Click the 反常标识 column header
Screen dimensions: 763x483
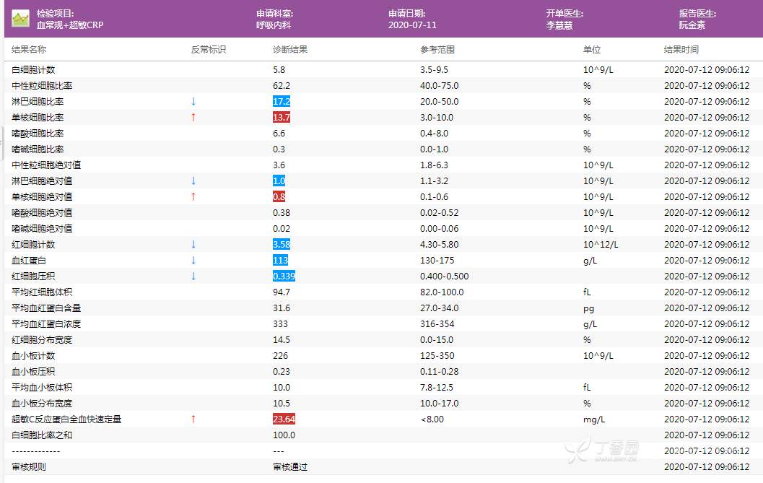[209, 50]
